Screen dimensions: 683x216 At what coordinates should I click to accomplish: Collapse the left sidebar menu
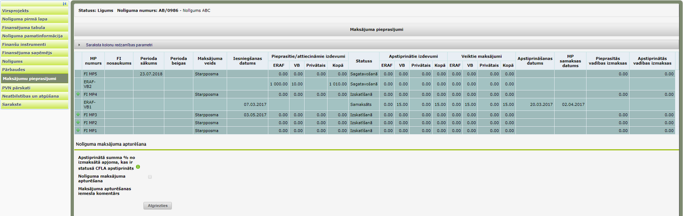tap(65, 4)
